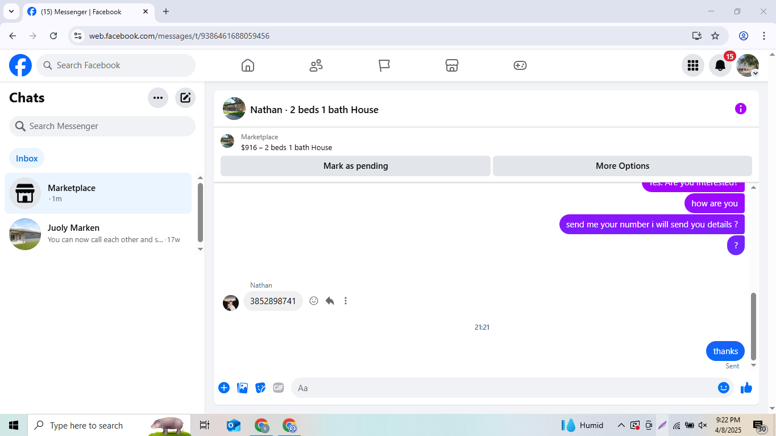
Task: Open a new browser tab
Action: 166,11
